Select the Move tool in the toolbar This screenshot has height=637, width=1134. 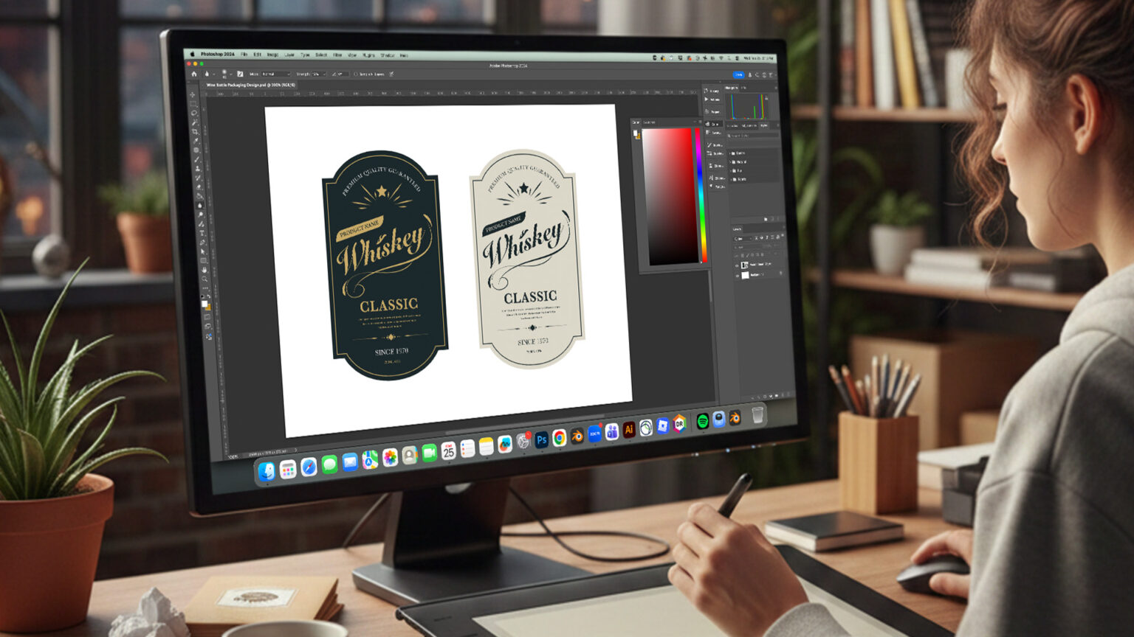pyautogui.click(x=193, y=94)
